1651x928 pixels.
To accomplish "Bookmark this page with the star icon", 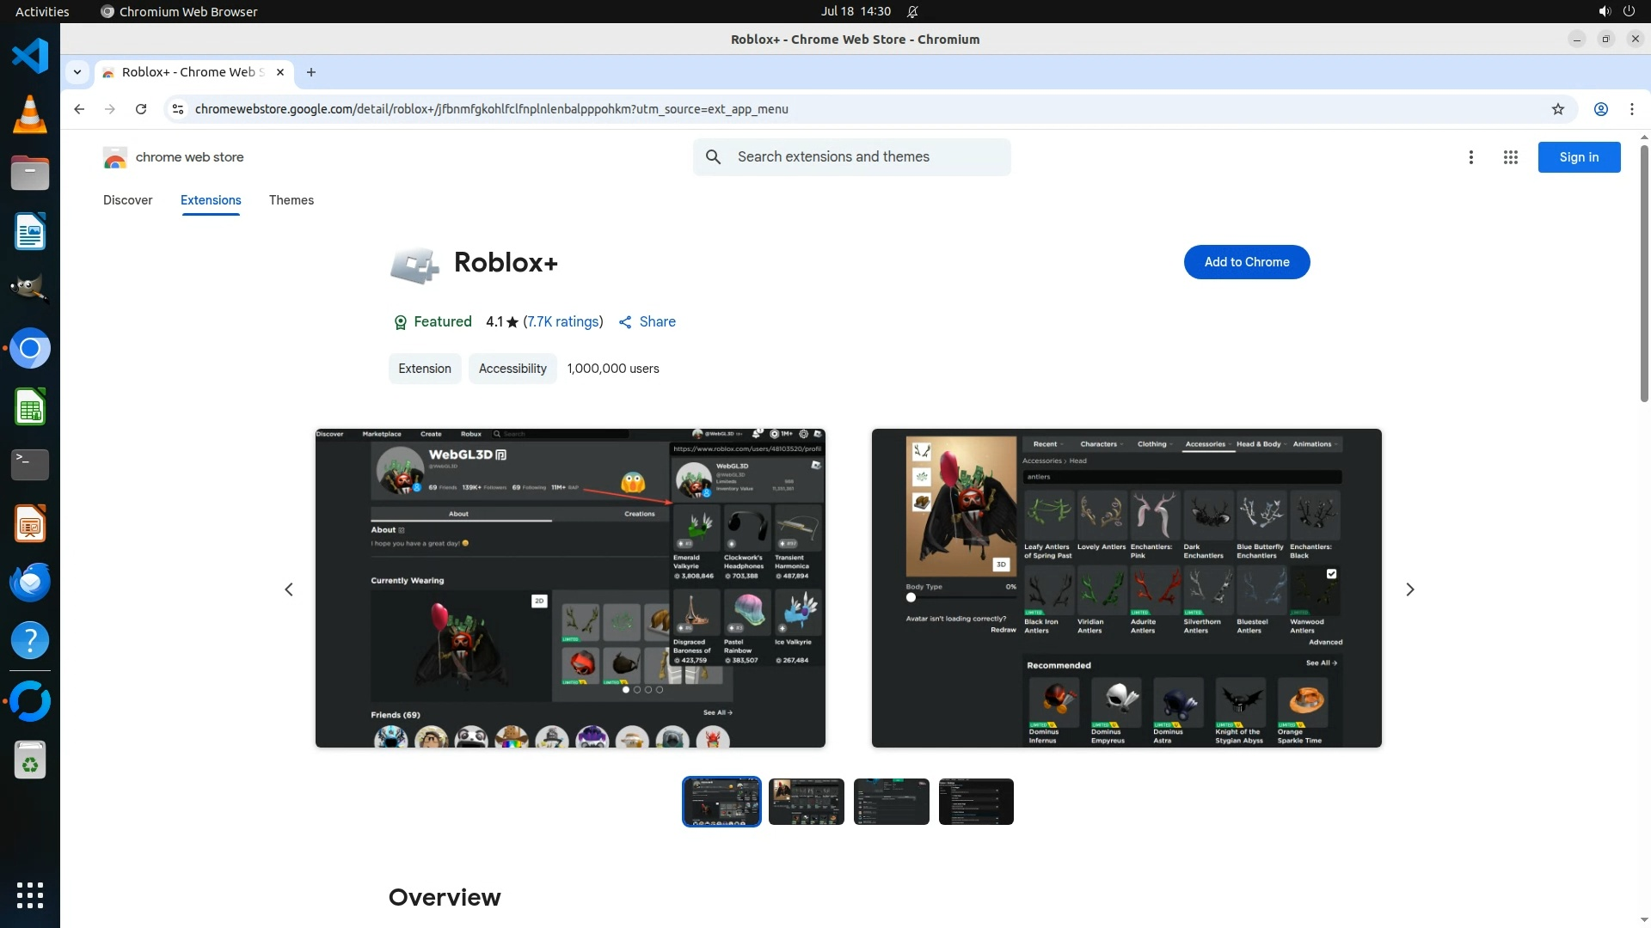I will pyautogui.click(x=1557, y=109).
